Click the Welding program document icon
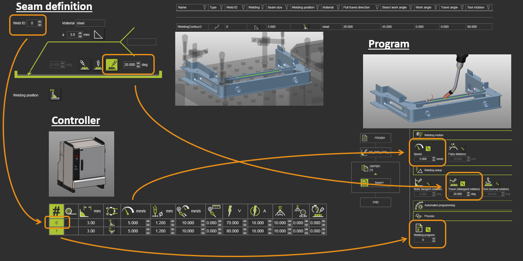This screenshot has height=261, width=523. 418,228
